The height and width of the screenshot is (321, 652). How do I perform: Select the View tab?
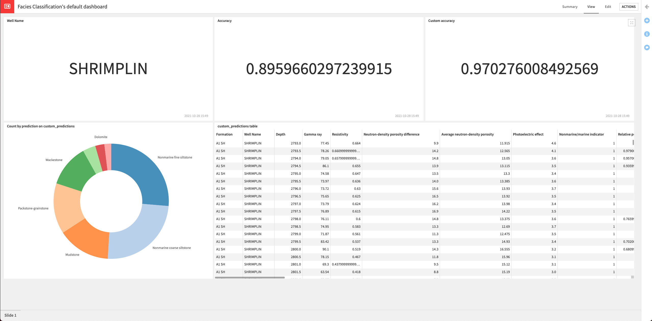click(x=591, y=7)
